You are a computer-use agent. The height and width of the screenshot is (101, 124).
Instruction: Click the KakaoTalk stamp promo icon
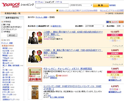point(57,11)
